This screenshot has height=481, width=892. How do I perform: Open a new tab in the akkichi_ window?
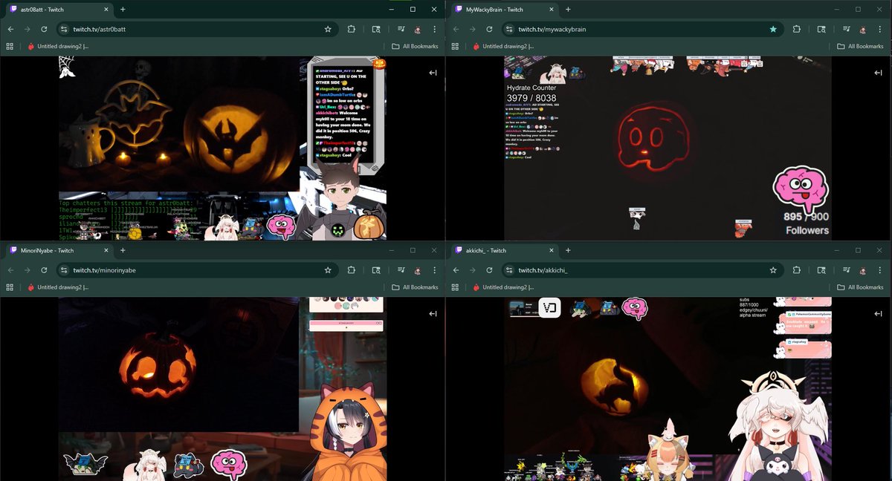click(x=569, y=251)
